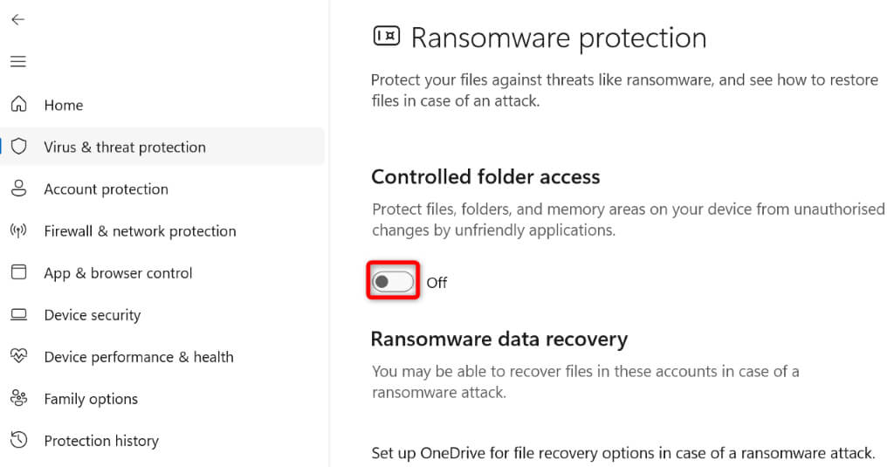The width and height of the screenshot is (894, 467).
Task: Click the Virus & threat protection shield icon
Action: point(18,147)
